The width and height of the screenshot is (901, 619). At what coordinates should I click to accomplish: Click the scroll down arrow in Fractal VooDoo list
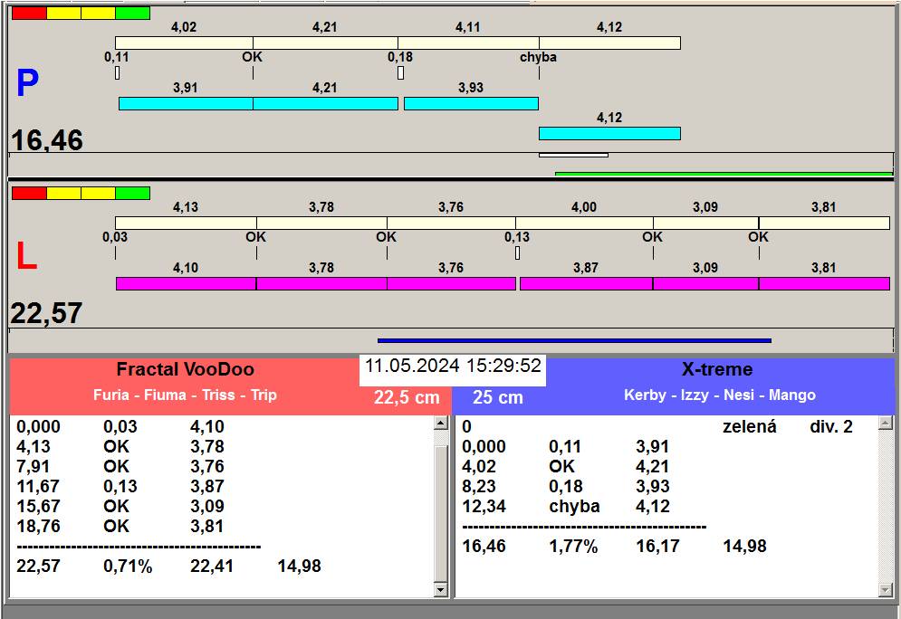(x=441, y=590)
